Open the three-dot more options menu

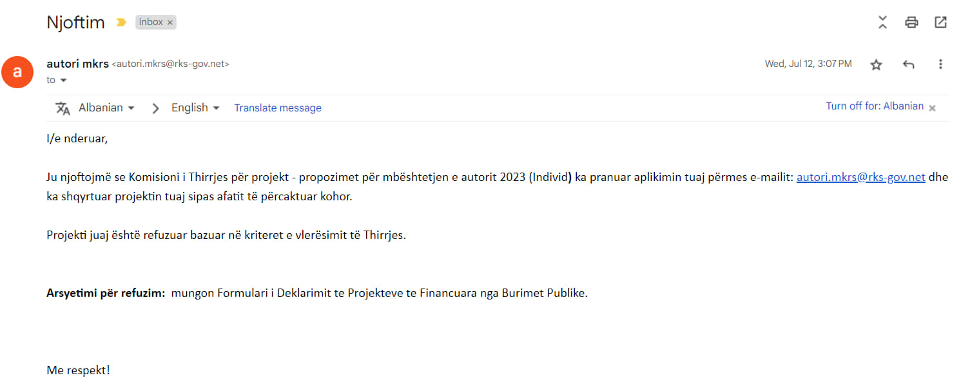[940, 64]
